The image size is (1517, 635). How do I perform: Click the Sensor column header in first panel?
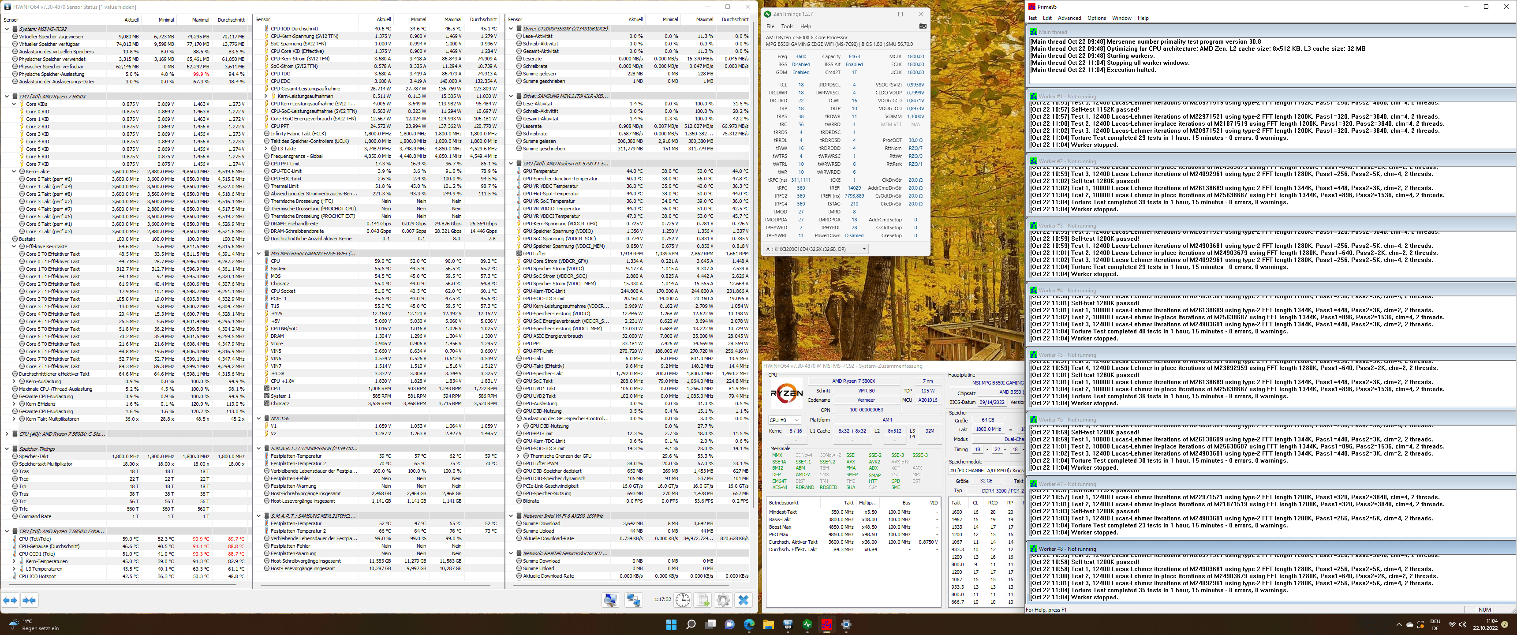pos(54,19)
